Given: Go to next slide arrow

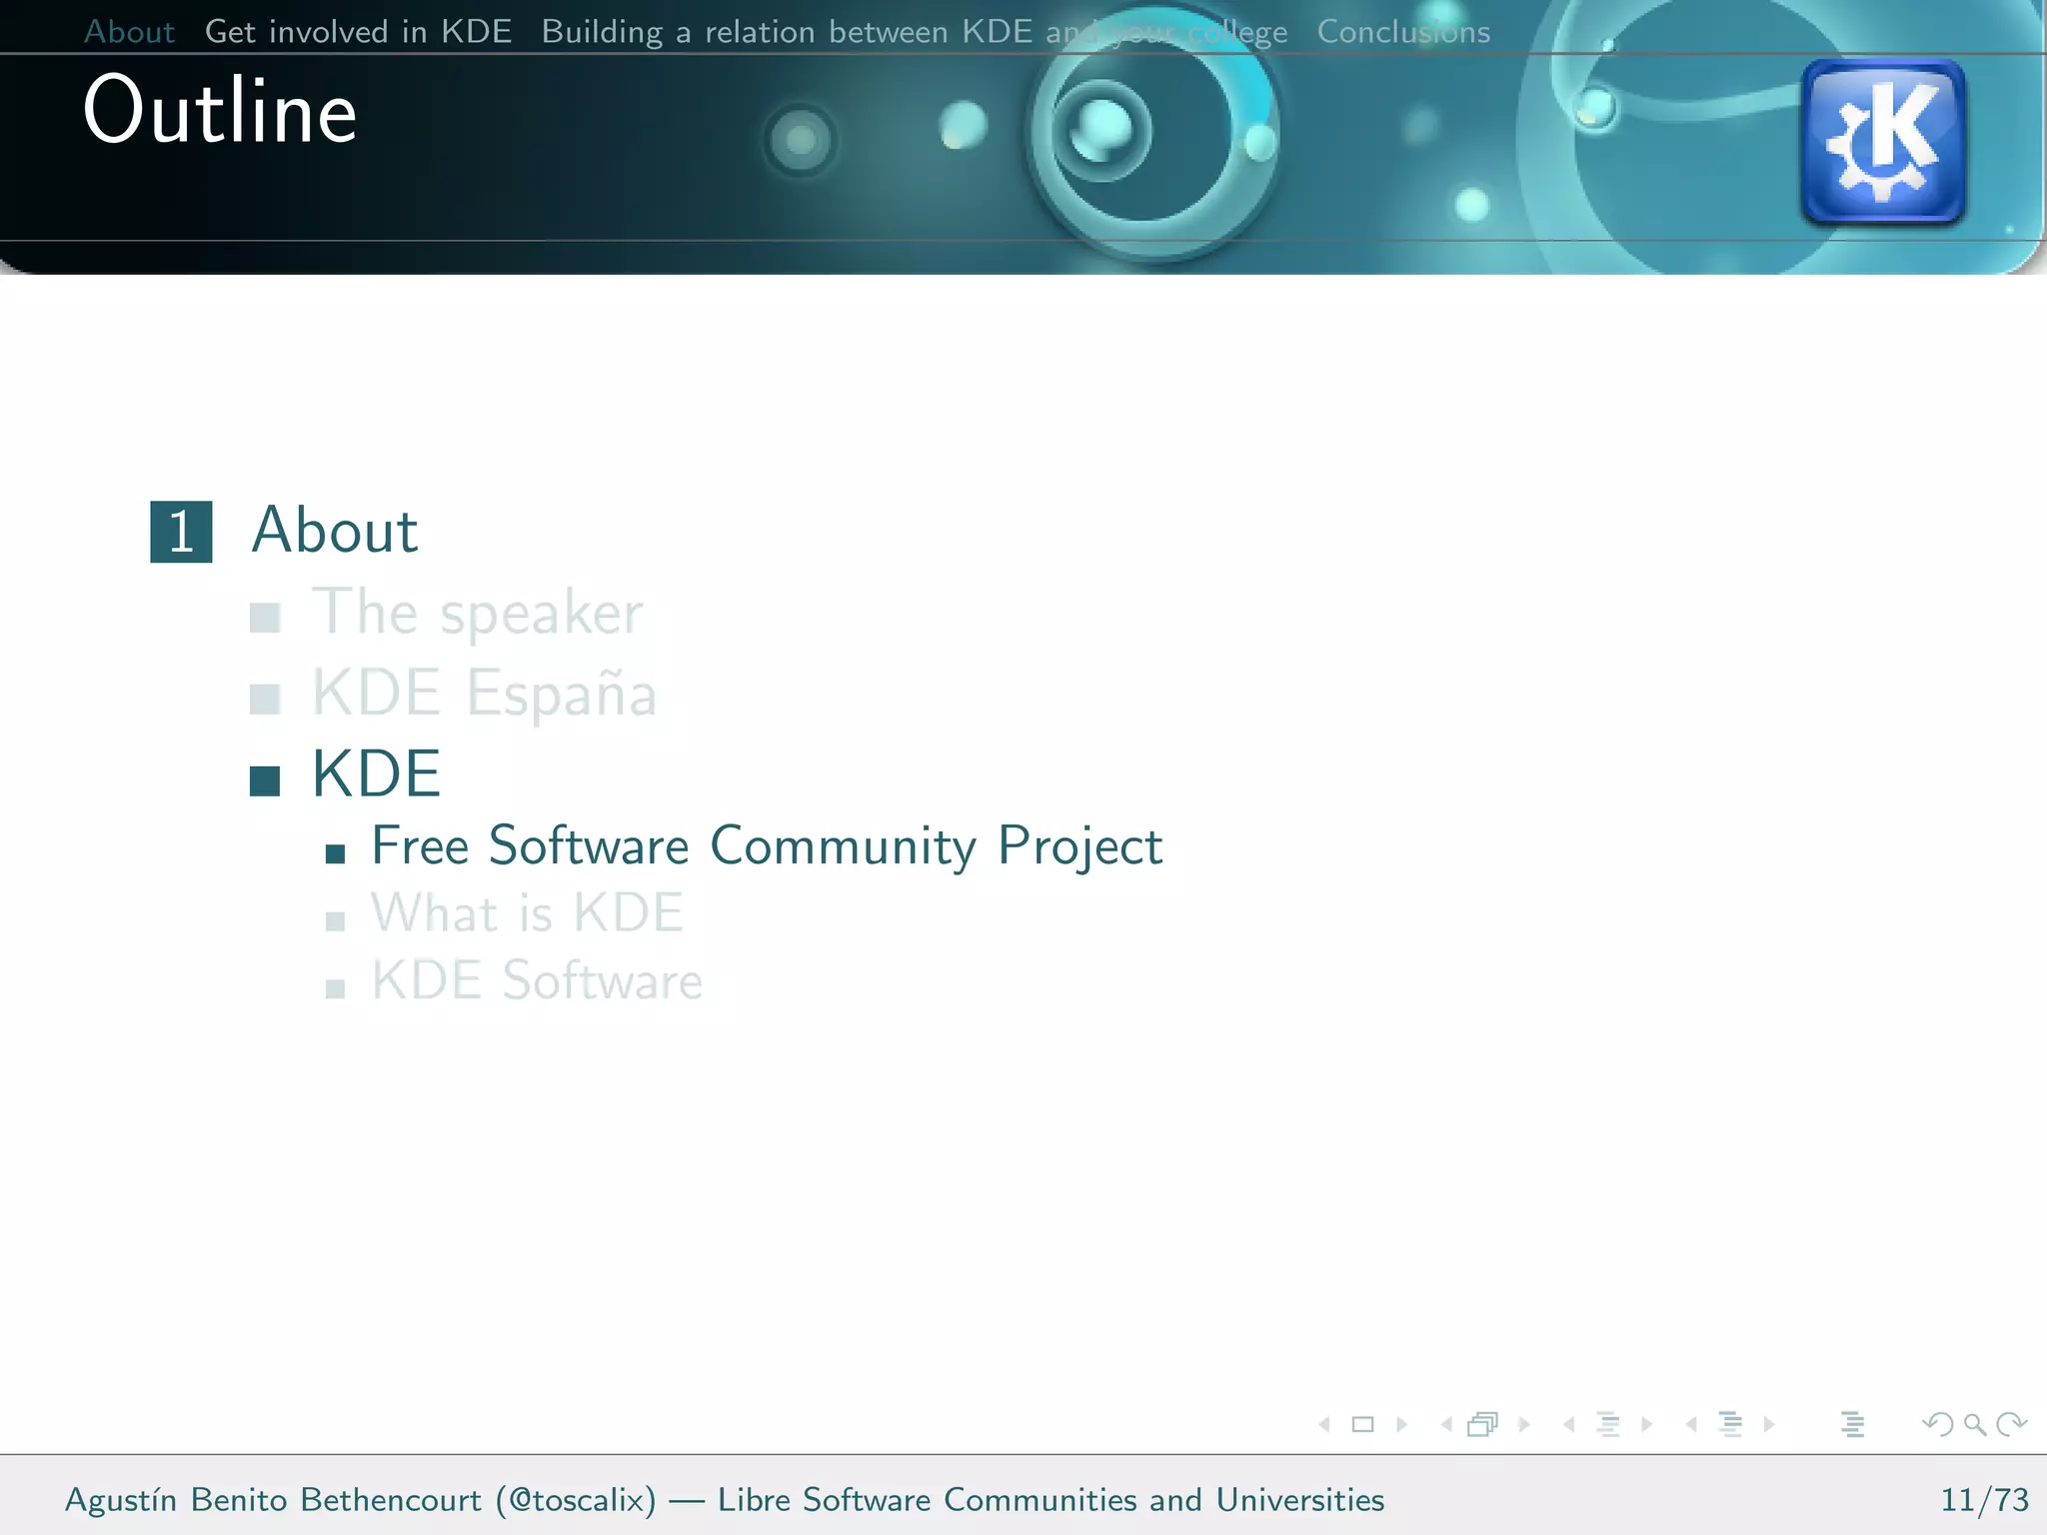Looking at the screenshot, I should (1401, 1424).
